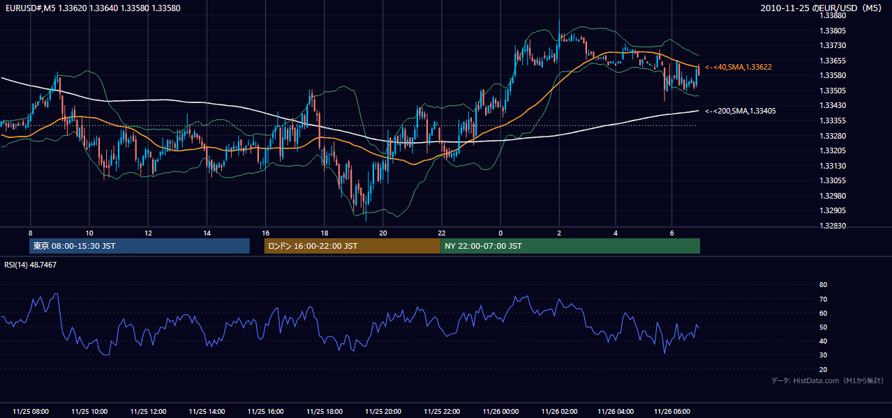Click RSI scale level 20

(823, 369)
